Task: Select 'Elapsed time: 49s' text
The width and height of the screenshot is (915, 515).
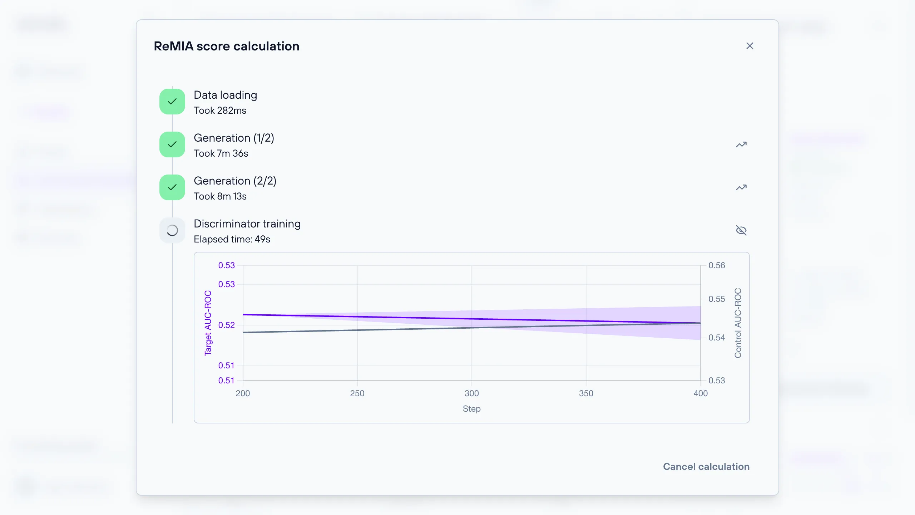Action: pyautogui.click(x=232, y=239)
